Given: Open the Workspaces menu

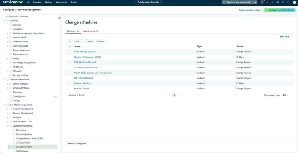Looking at the screenshot, I should click(61, 3).
